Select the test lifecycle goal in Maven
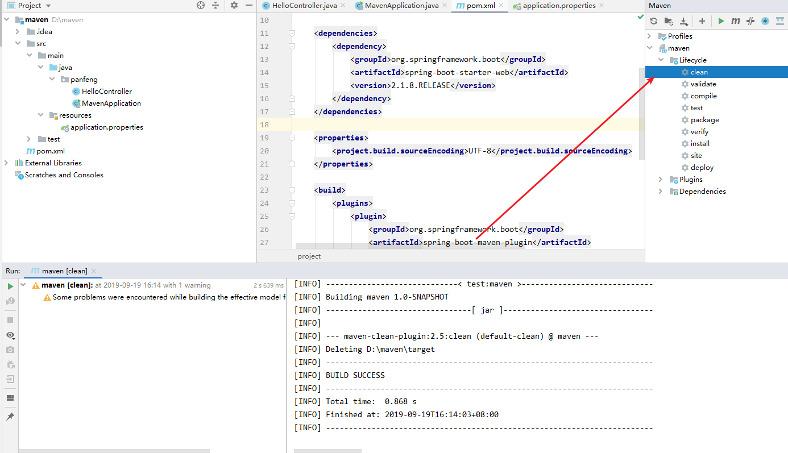Image resolution: width=788 pixels, height=453 pixels. pos(696,108)
